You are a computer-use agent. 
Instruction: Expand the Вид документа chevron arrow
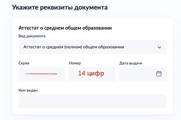click(x=159, y=47)
